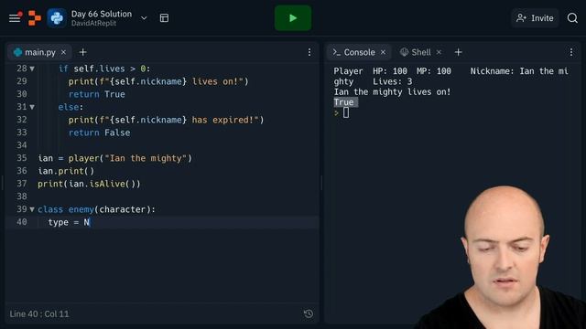Add new tab in editor pane

click(x=83, y=52)
